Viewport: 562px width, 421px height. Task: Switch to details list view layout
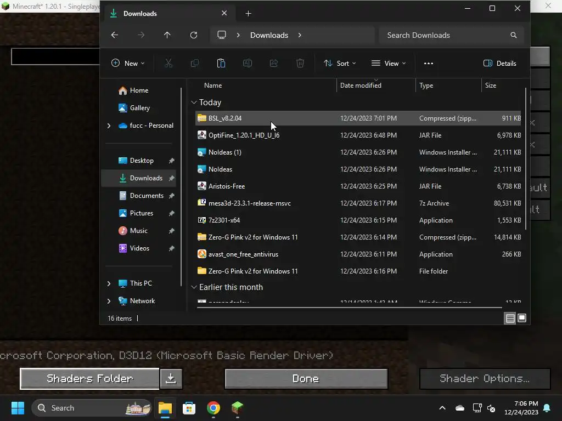click(510, 318)
